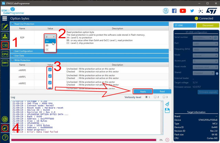Image resolution: width=220 pixels, height=143 pixels.
Task: Click the Connected status label
Action: (x=206, y=18)
